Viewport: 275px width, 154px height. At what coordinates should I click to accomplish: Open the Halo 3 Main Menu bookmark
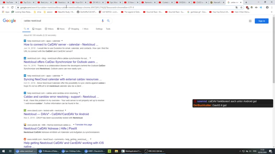pyautogui.click(x=241, y=12)
